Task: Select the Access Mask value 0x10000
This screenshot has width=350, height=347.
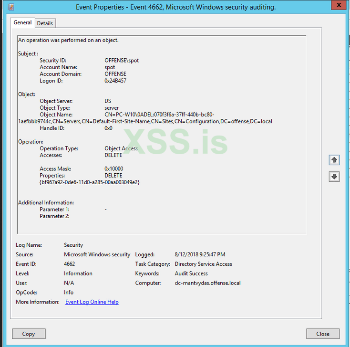Action: pos(114,168)
